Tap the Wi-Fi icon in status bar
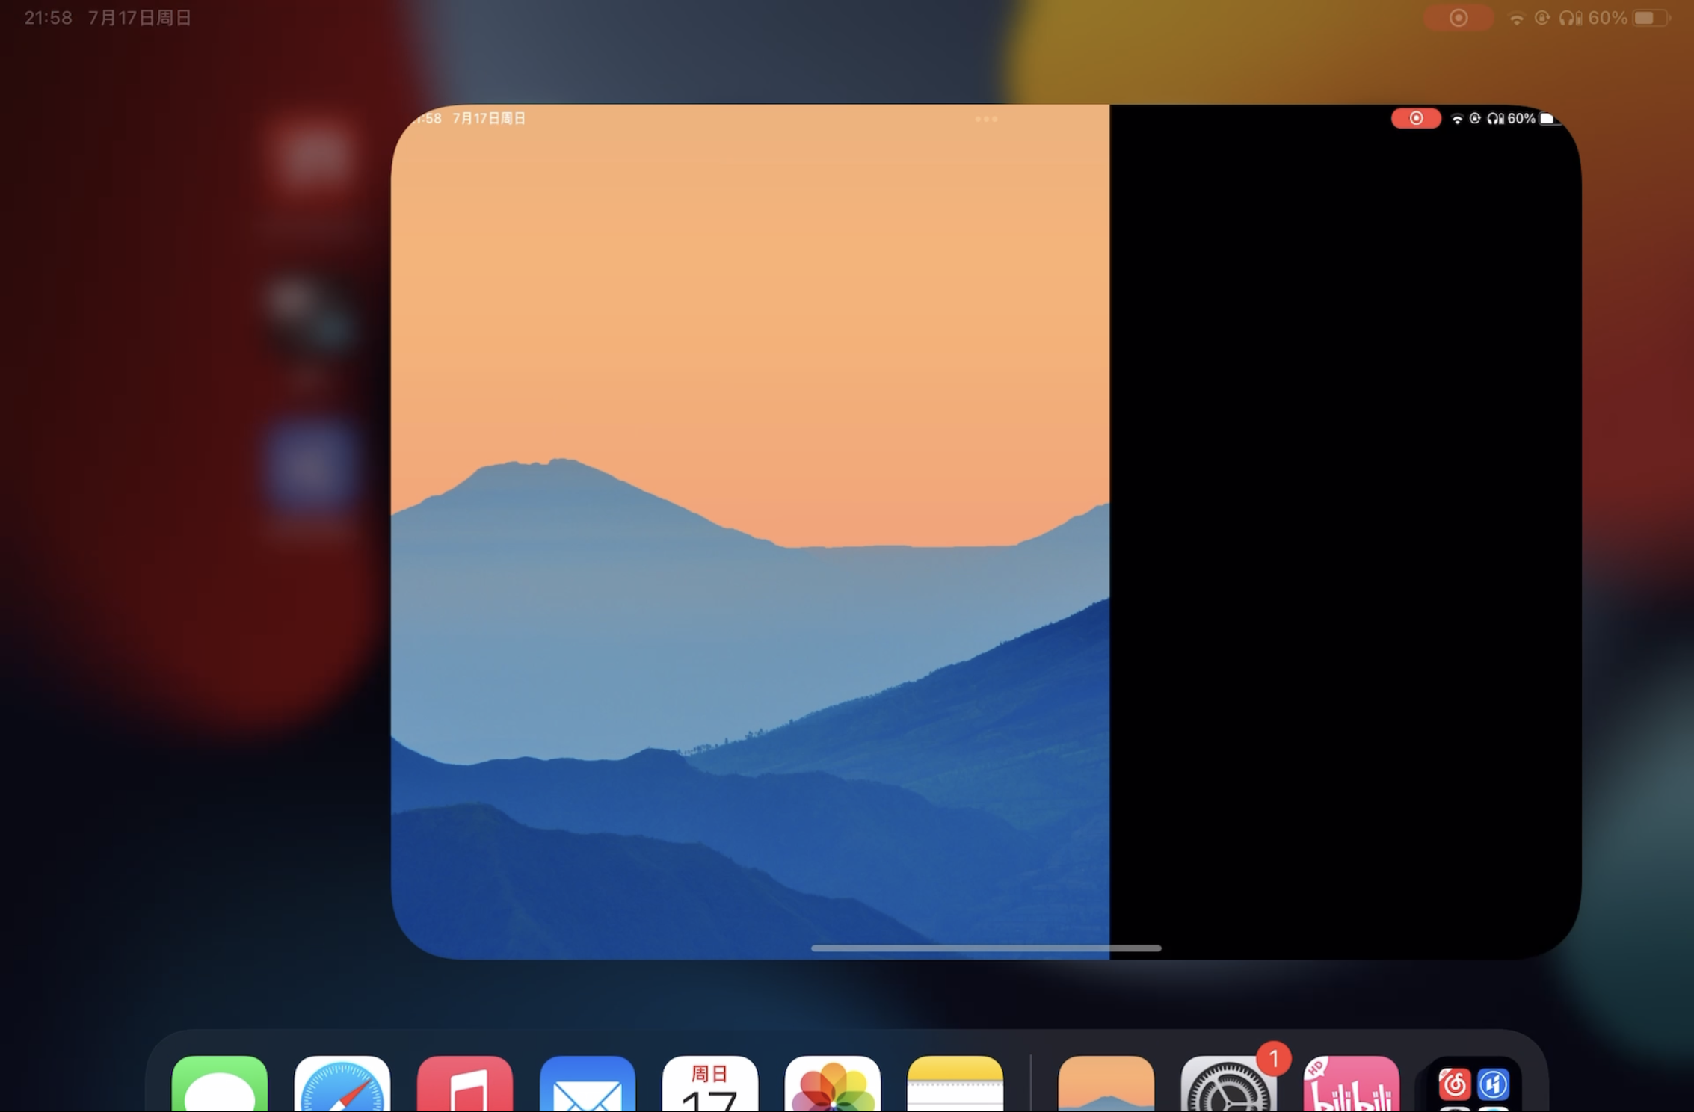Image resolution: width=1694 pixels, height=1112 pixels. pyautogui.click(x=1516, y=19)
